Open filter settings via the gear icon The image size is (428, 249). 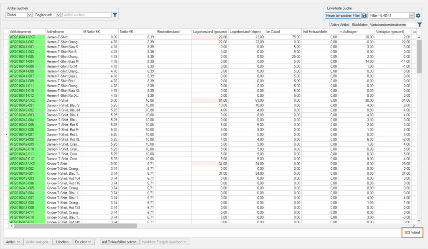tap(418, 15)
